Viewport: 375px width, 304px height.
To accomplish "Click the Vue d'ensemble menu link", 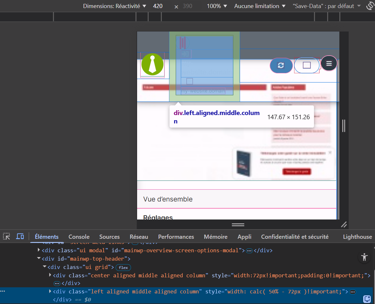I will (168, 199).
